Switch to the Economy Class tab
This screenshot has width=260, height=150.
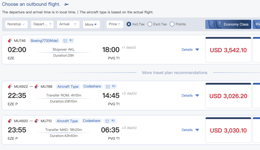point(228,24)
